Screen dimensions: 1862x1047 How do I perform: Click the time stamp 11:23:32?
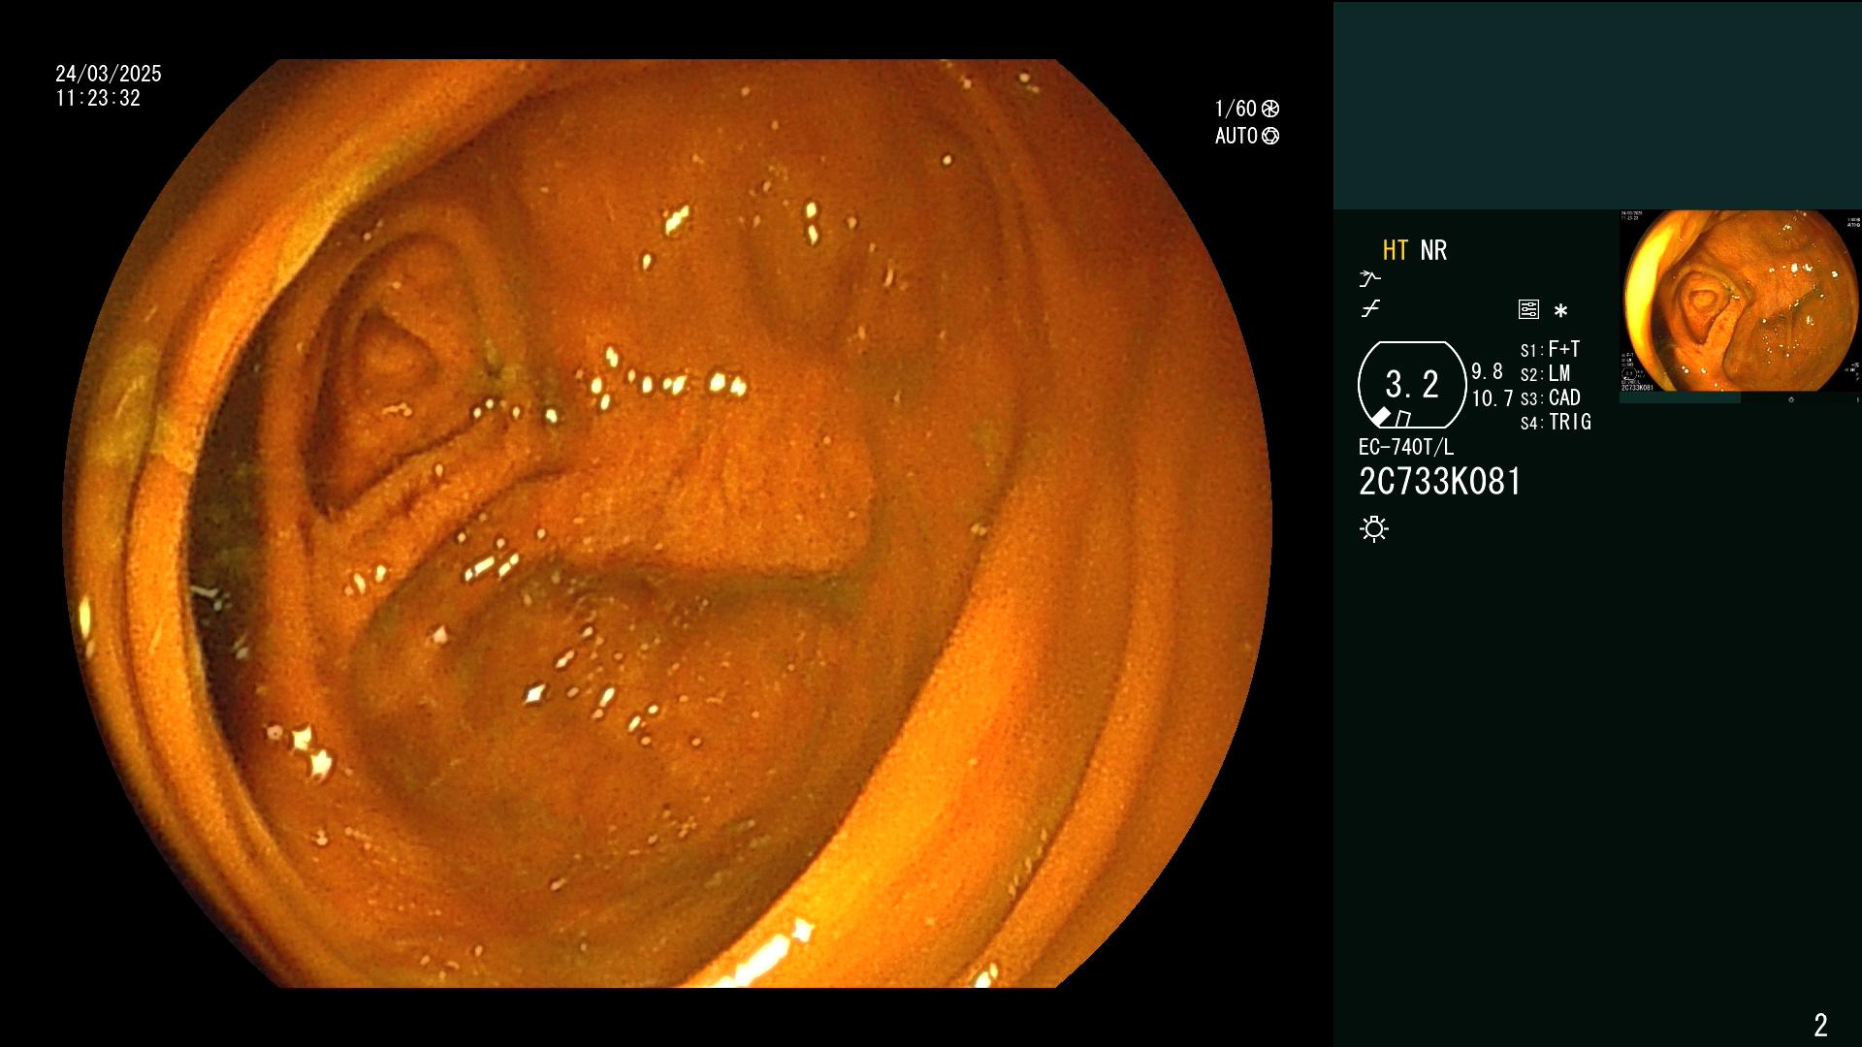[98, 98]
